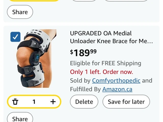Click the Comfyorthopedic seller link

116,81
